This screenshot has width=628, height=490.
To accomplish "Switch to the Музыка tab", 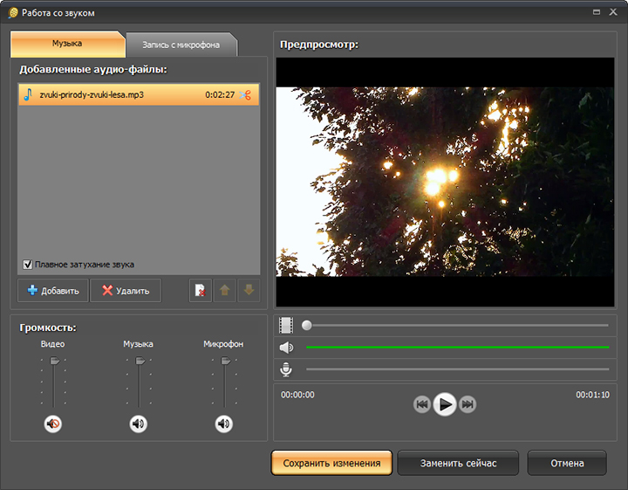I will coord(67,44).
